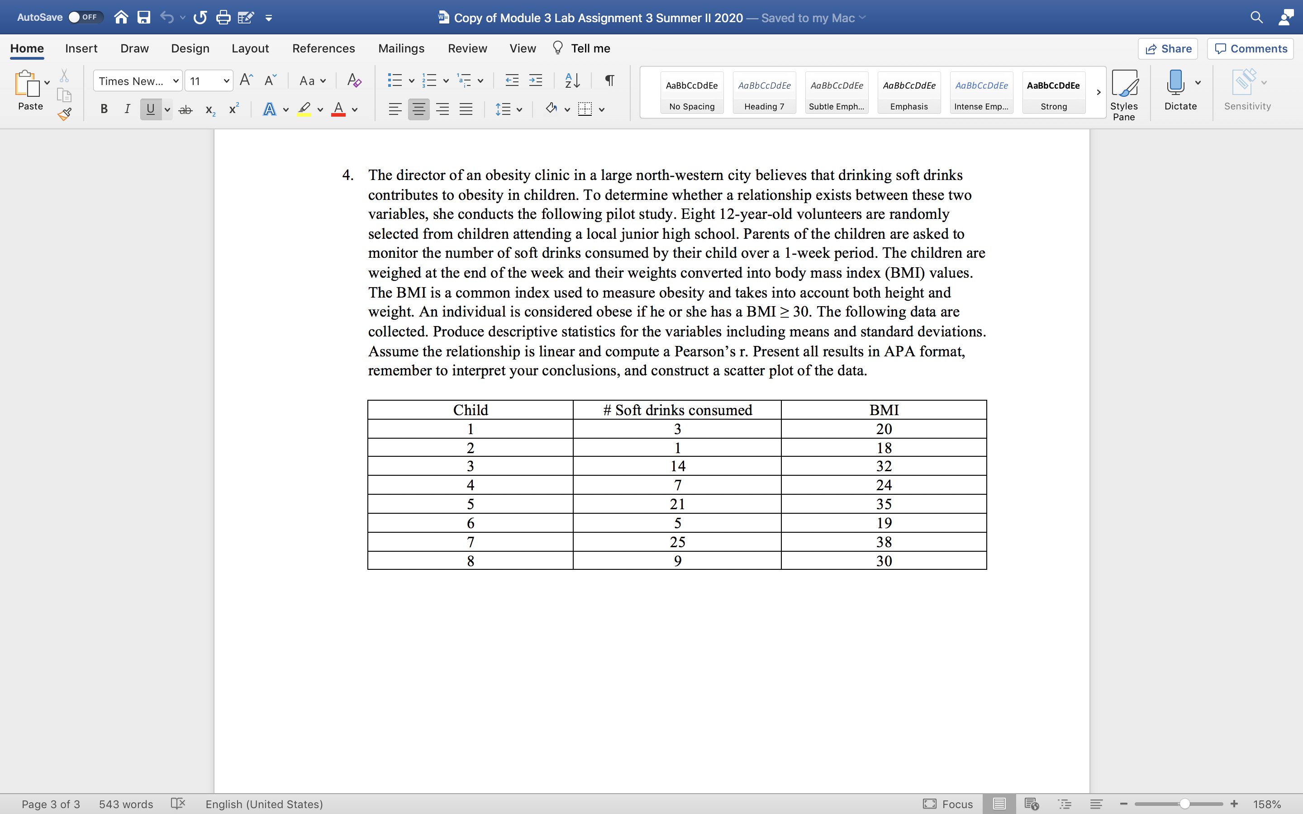The width and height of the screenshot is (1303, 814).
Task: Apply the Strong style
Action: [1053, 92]
